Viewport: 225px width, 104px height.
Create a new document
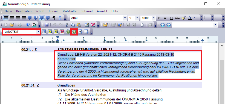(6, 25)
